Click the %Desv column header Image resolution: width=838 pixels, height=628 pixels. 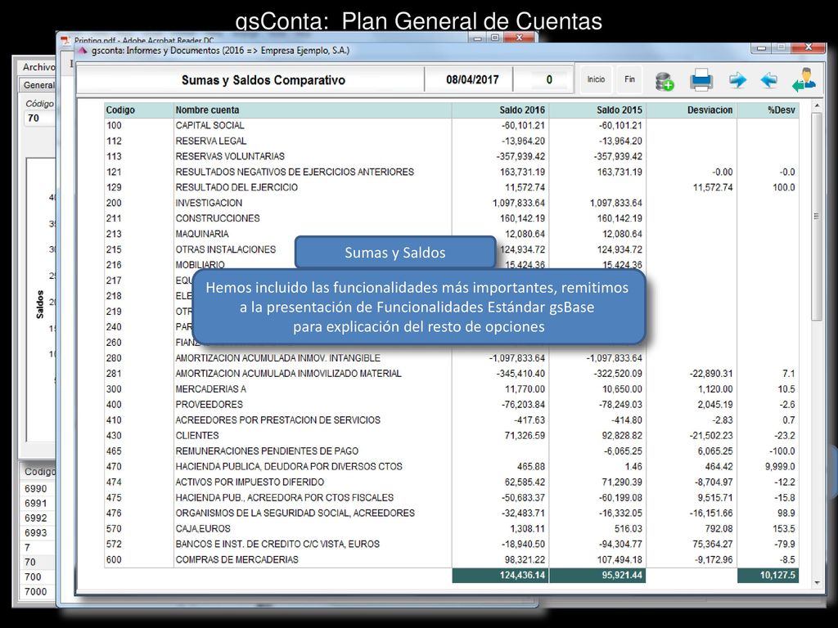[768, 110]
